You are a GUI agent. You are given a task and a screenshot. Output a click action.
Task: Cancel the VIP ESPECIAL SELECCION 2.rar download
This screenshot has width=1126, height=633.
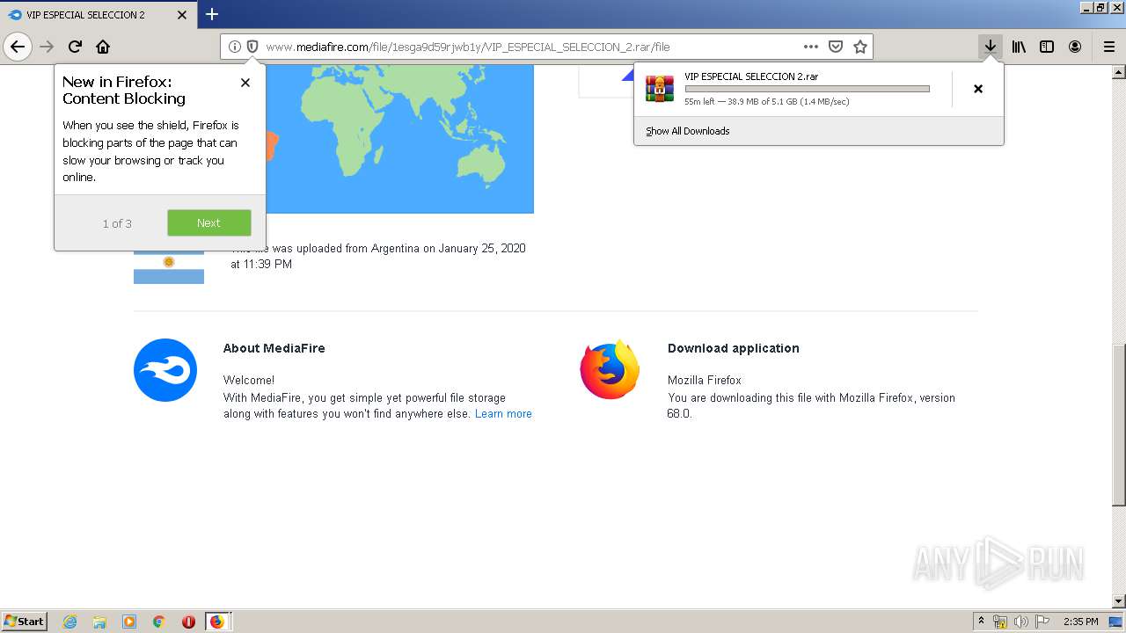pos(977,89)
